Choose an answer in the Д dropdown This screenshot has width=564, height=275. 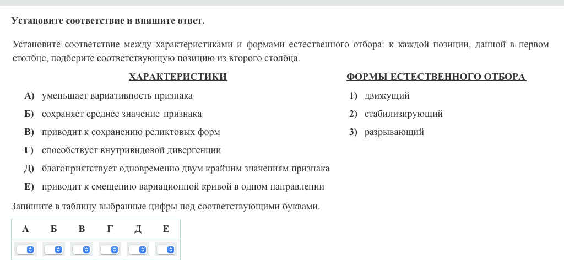click(138, 250)
